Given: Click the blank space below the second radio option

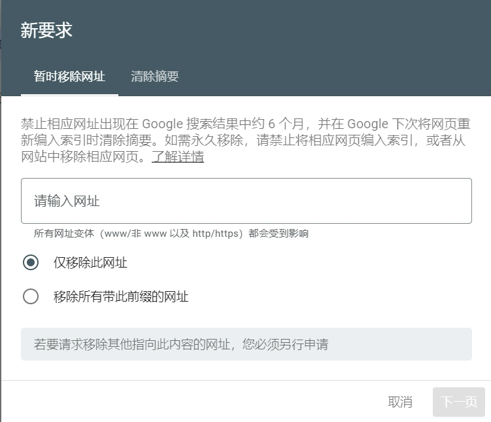Looking at the screenshot, I should point(246,317).
